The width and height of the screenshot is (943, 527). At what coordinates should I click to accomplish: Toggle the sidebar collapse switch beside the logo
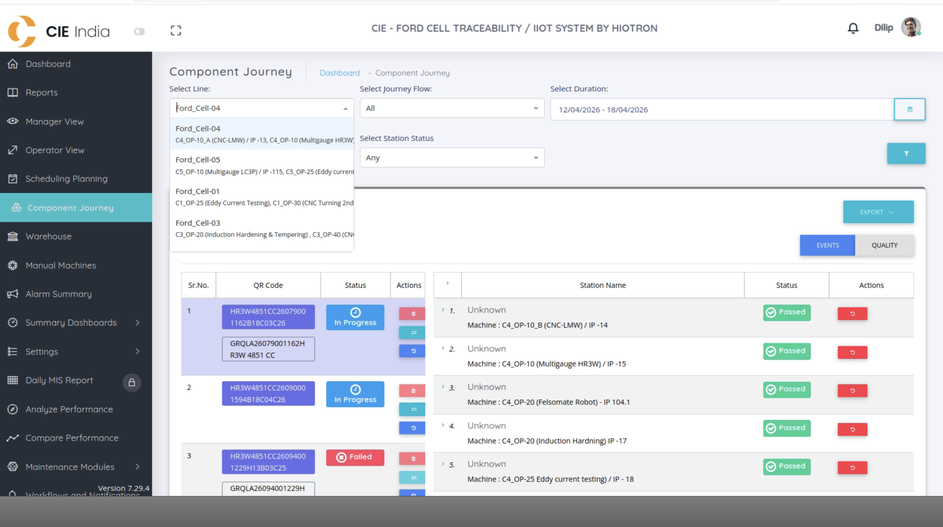[139, 31]
